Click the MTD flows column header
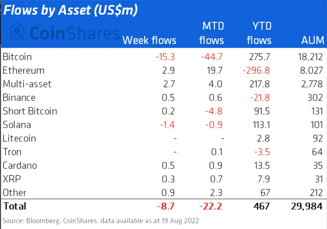The width and height of the screenshot is (327, 229). 211,33
